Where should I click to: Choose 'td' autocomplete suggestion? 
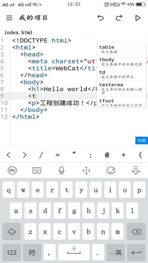[121, 74]
